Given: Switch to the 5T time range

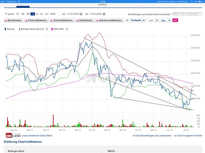Looking at the screenshot, I should (18, 14).
